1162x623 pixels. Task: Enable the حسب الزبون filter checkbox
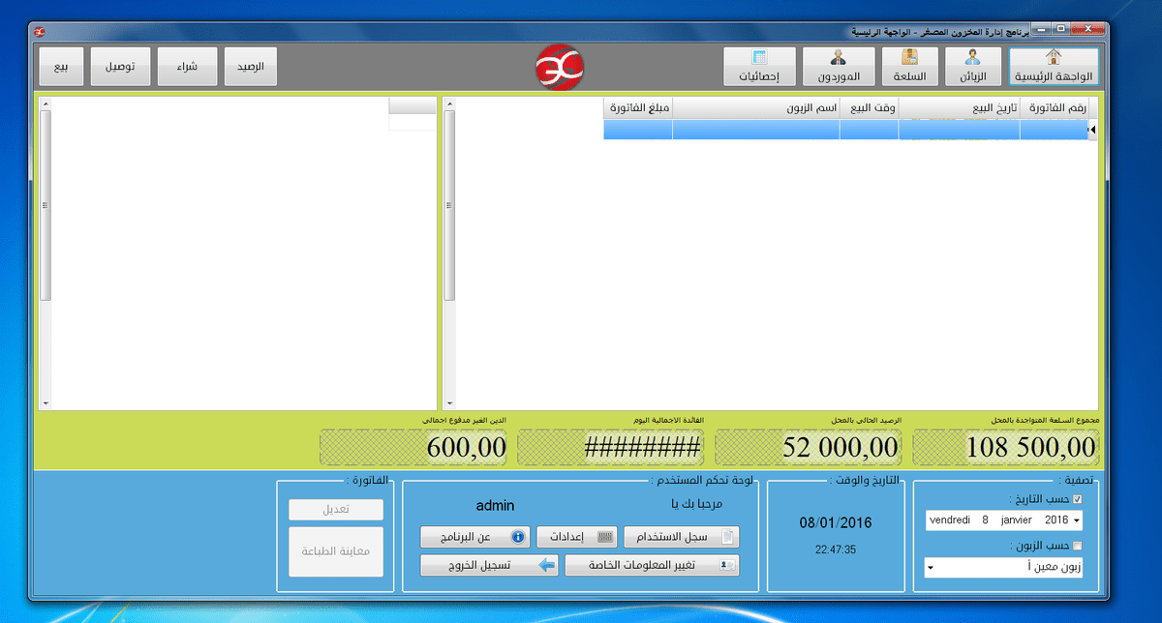(x=1075, y=545)
